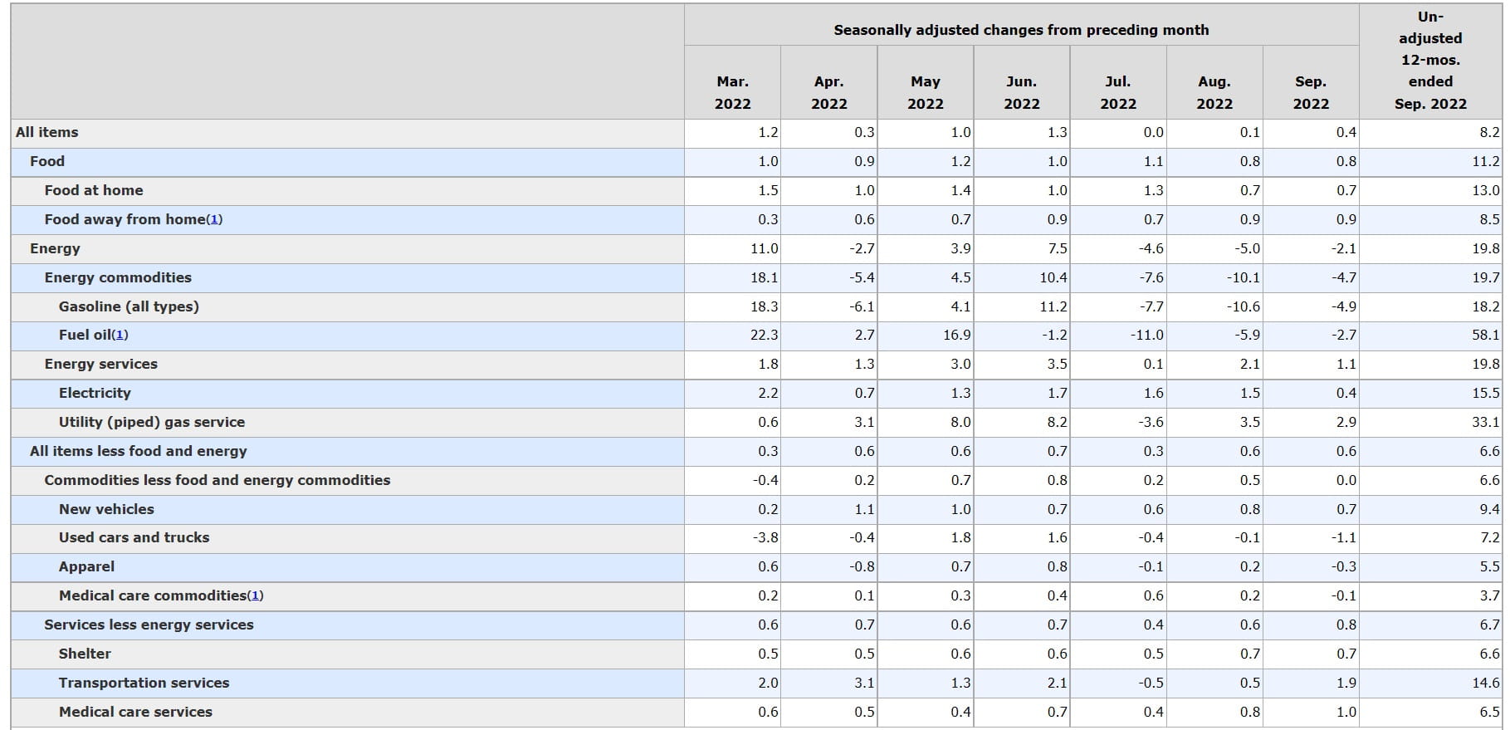Screen dimensions: 1510x730
Task: Select the 58.1 value in the Fuel oil row
Action: point(1485,335)
